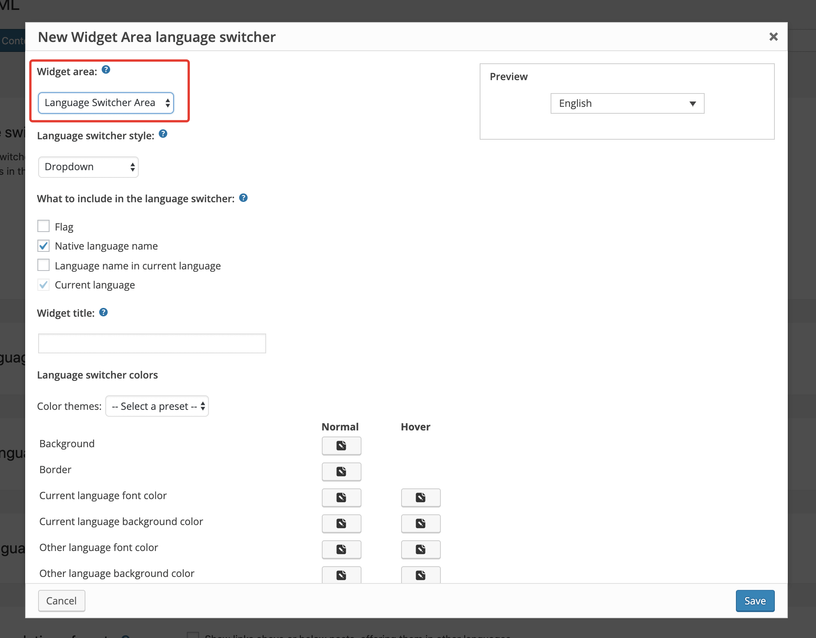Viewport: 816px width, 638px height.
Task: Click inside the Widget title input field
Action: pyautogui.click(x=151, y=343)
